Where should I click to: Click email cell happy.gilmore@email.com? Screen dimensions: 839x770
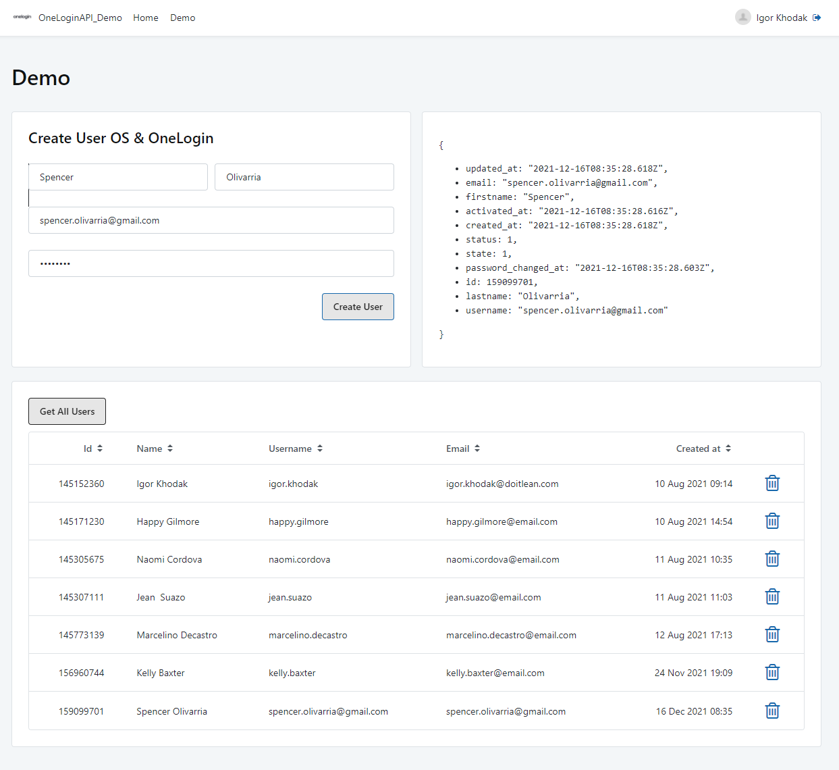(502, 521)
